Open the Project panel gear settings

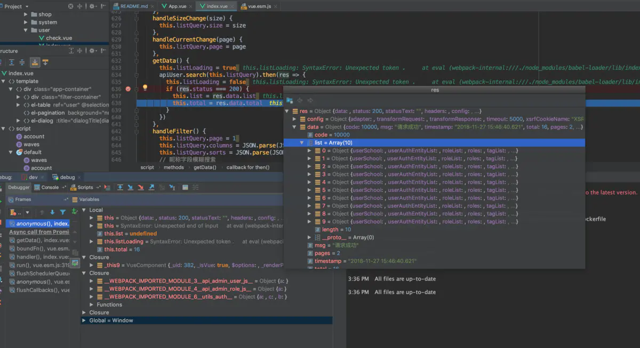[x=92, y=6]
